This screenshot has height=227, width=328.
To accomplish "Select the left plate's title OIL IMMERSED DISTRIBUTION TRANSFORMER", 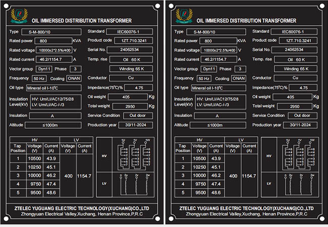I will coord(82,21).
